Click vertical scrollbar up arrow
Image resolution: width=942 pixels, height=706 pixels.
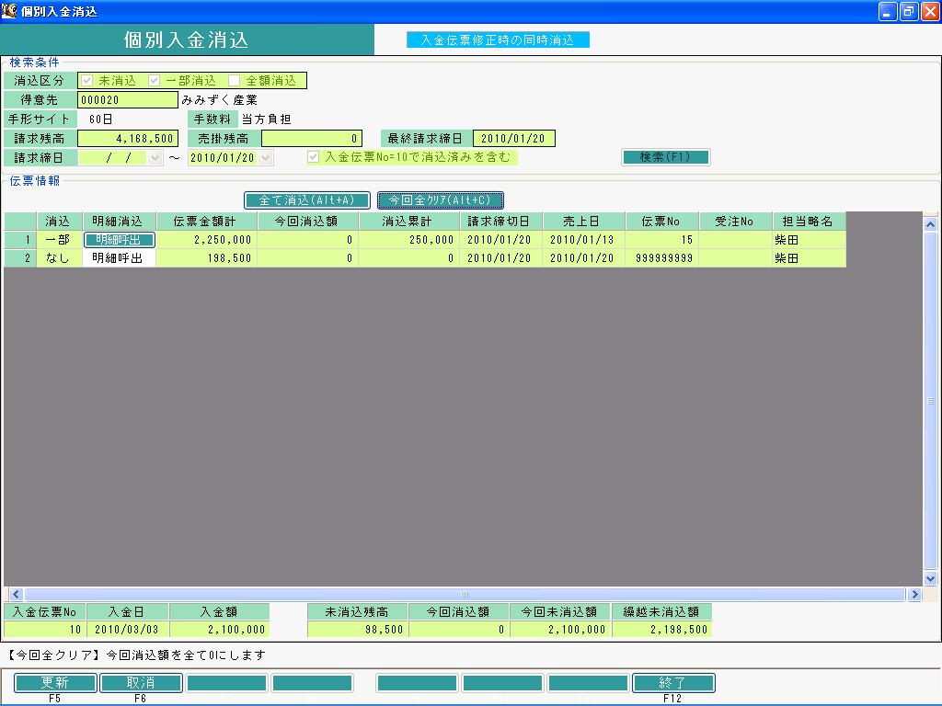931,224
